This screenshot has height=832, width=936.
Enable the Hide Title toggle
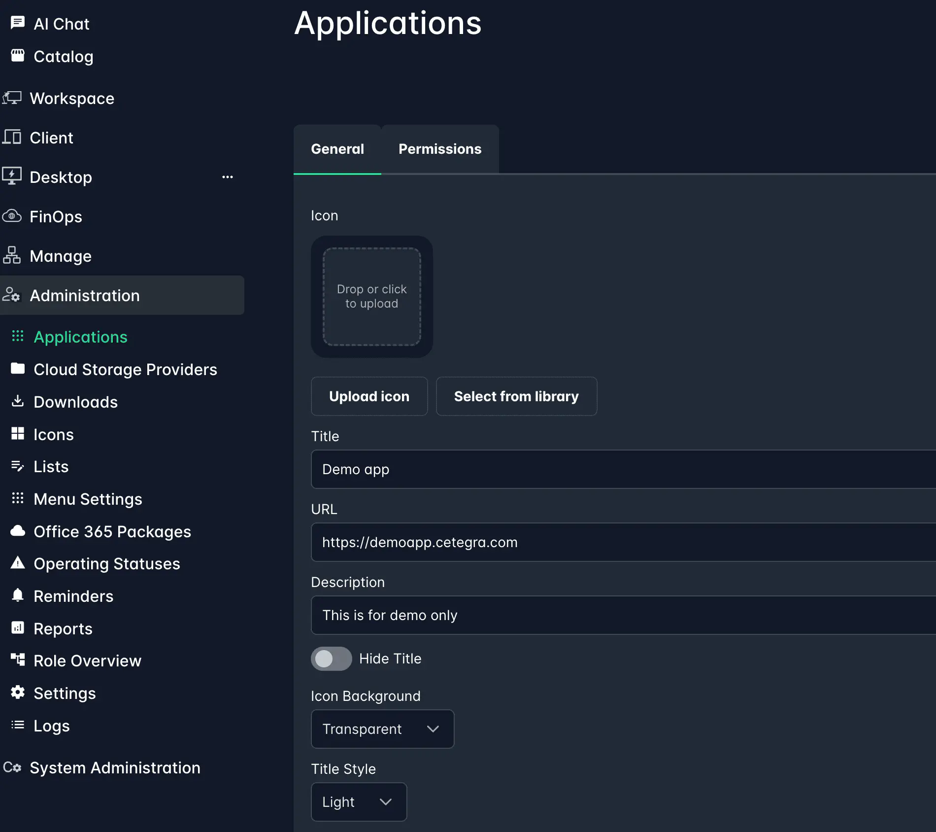331,659
